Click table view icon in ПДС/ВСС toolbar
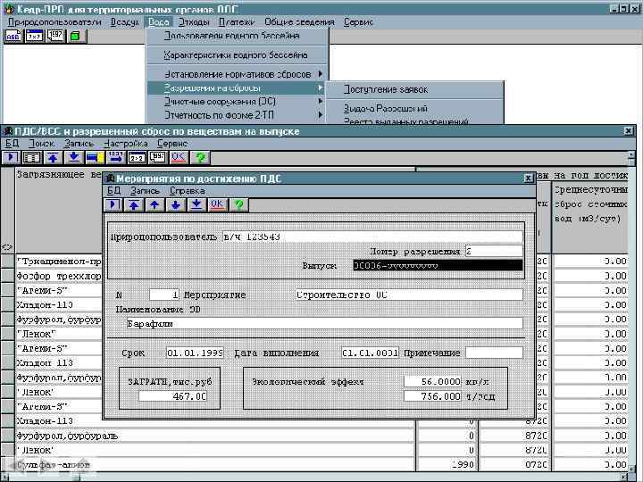 click(31, 157)
